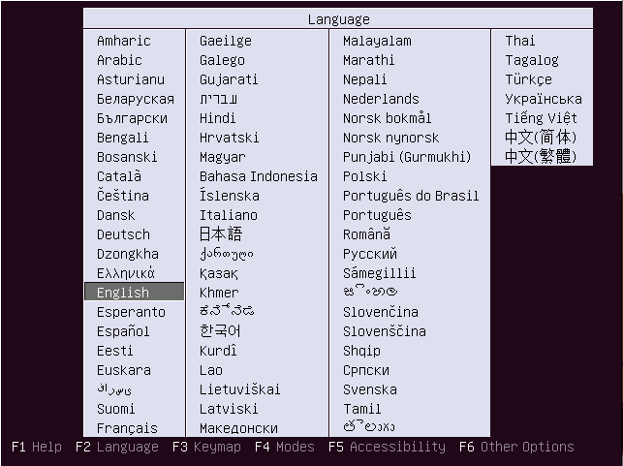Select Türkçe language entry
This screenshot has height=466, width=623.
[x=528, y=79]
